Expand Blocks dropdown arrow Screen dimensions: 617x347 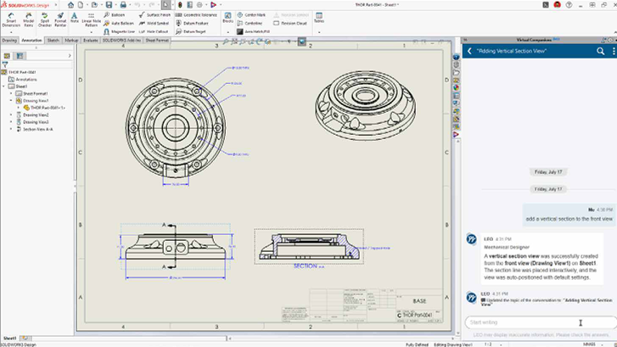click(227, 32)
